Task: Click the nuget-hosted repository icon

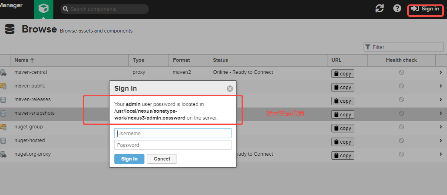Action: 3,140
